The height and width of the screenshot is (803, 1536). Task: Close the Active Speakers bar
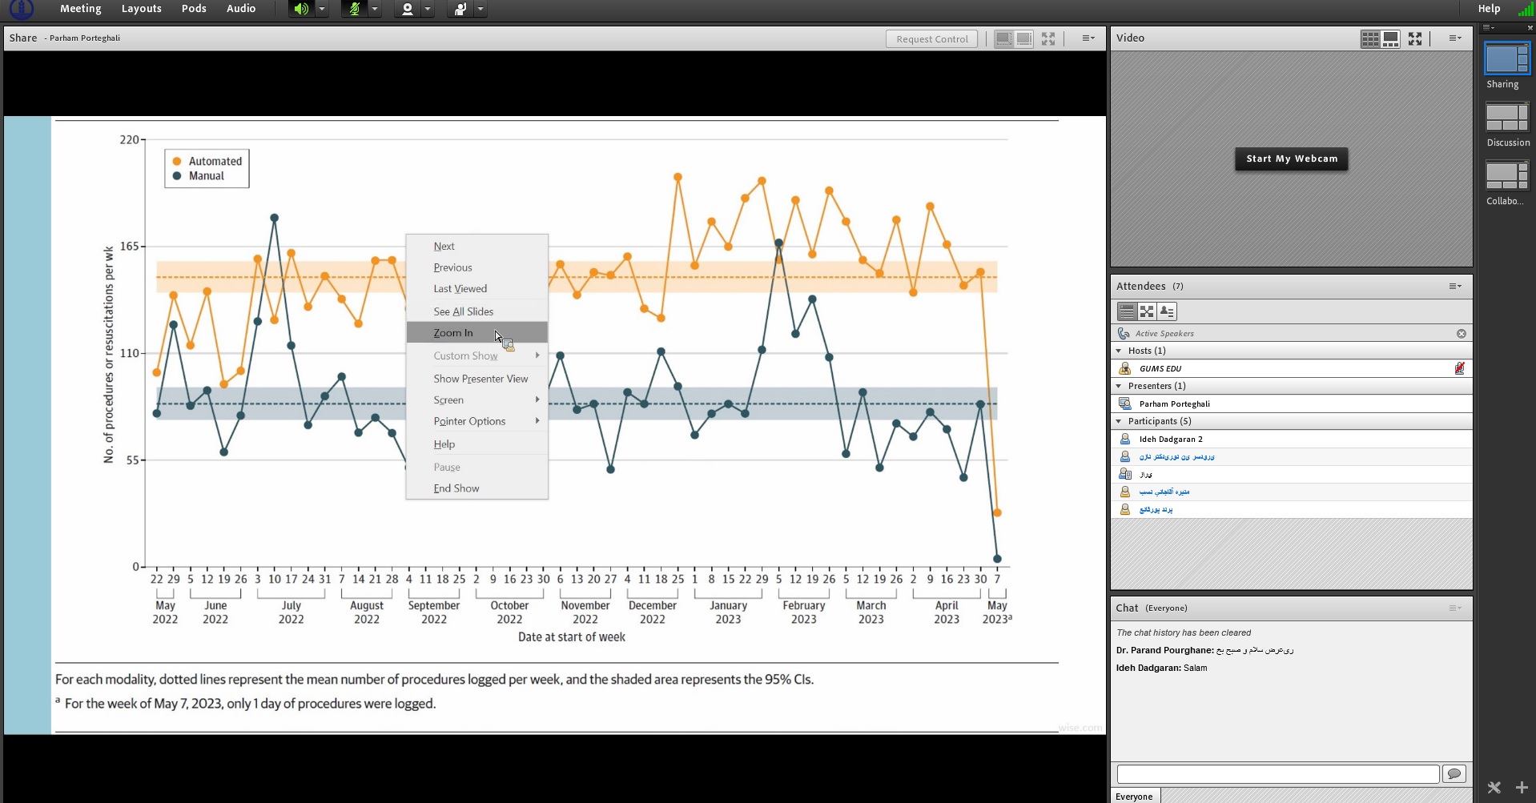[x=1461, y=334]
